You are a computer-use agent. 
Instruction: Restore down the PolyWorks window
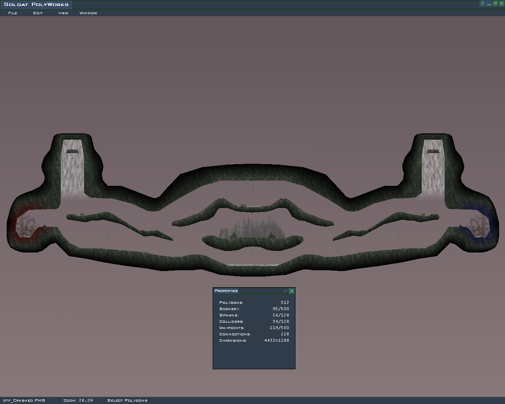(x=495, y=4)
